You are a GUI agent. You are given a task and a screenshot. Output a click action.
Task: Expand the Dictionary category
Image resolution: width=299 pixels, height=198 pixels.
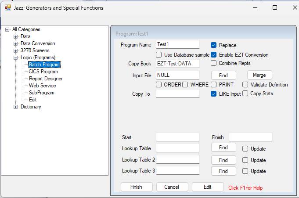16,107
